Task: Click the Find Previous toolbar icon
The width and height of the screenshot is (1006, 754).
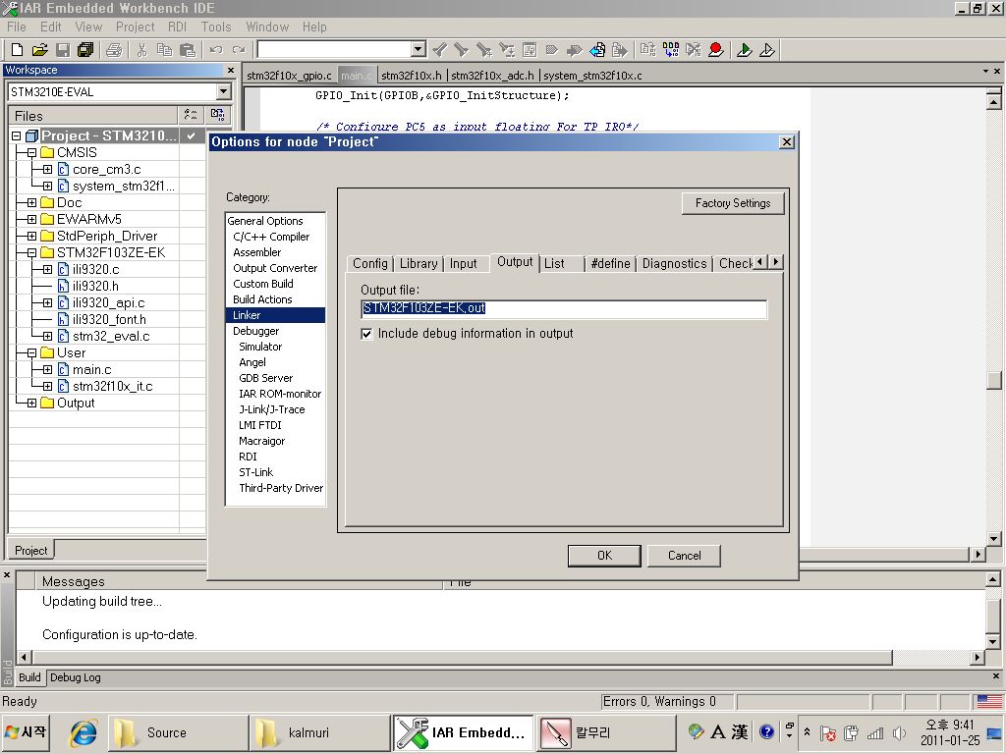Action: (439, 49)
